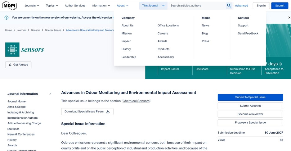Open Press under Media
This screenshot has width=291, height=151.
pos(205,41)
